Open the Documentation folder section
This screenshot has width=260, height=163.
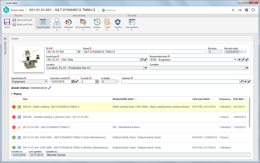pos(83,23)
